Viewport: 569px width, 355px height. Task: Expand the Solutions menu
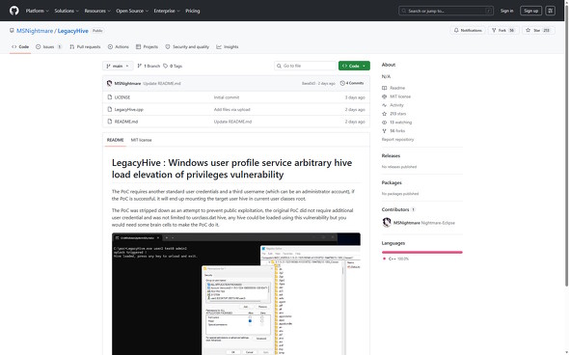click(67, 11)
